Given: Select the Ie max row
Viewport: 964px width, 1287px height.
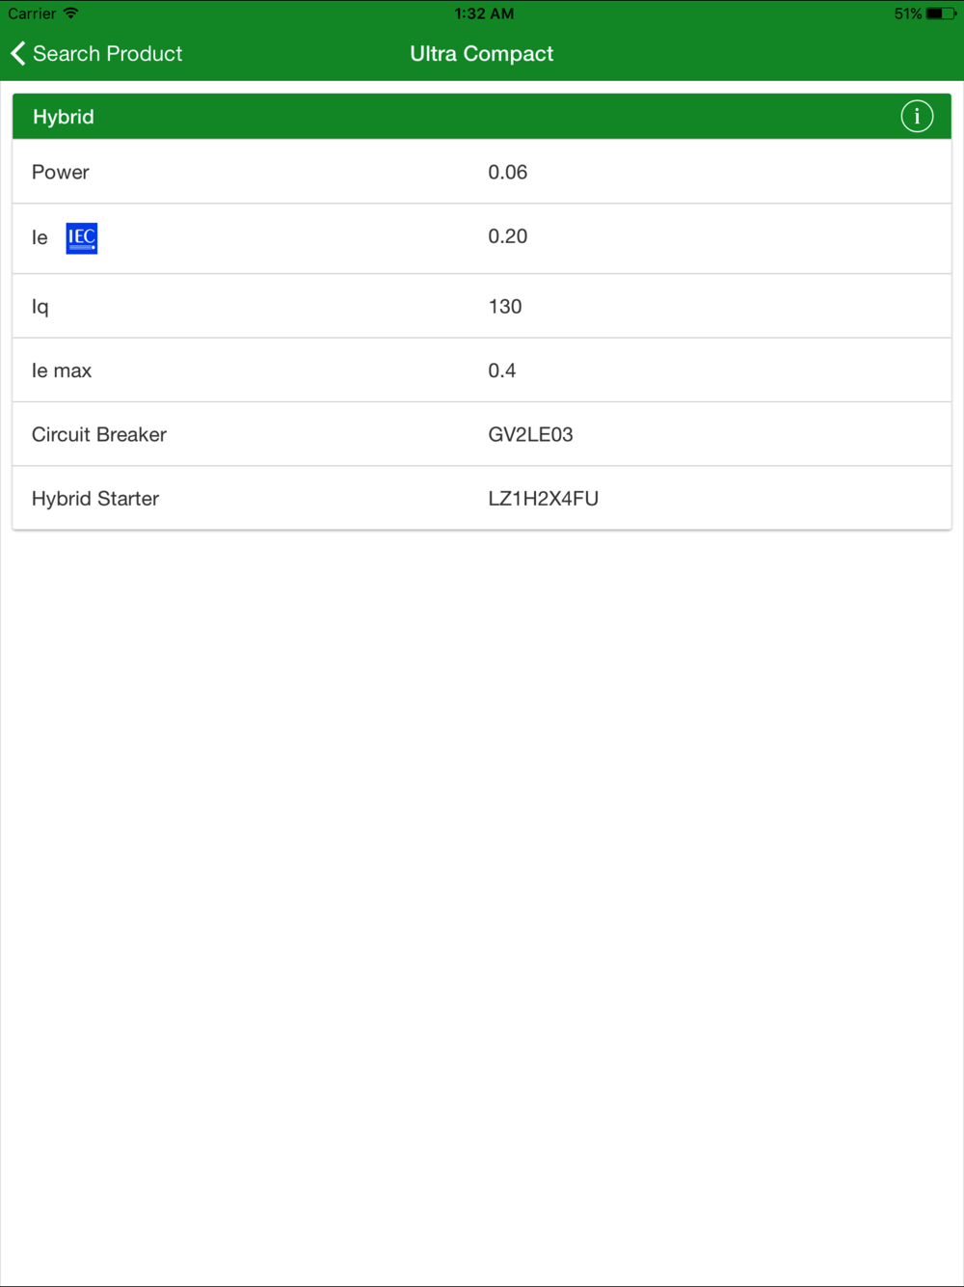Looking at the screenshot, I should click(482, 370).
